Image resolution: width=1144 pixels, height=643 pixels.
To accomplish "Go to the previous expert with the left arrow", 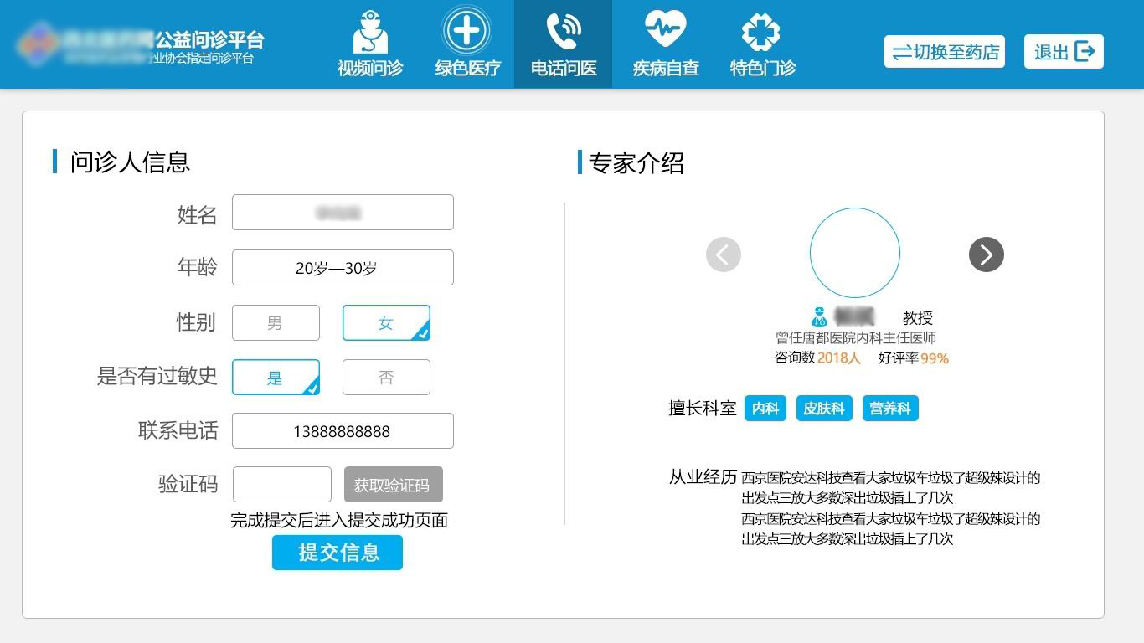I will (723, 254).
